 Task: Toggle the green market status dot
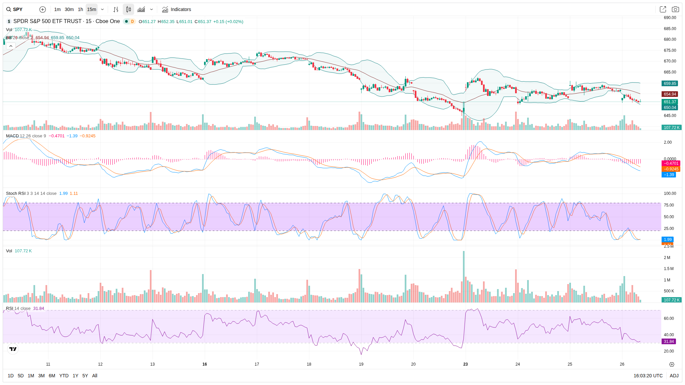[x=126, y=21]
